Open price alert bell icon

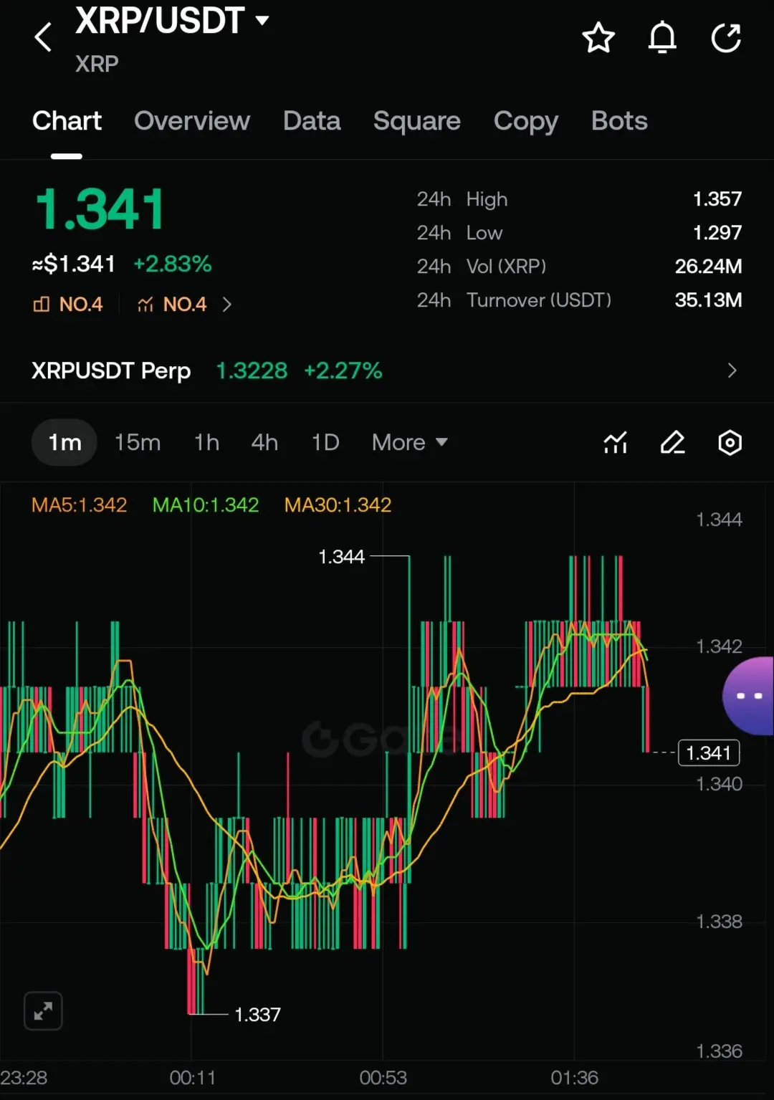662,38
